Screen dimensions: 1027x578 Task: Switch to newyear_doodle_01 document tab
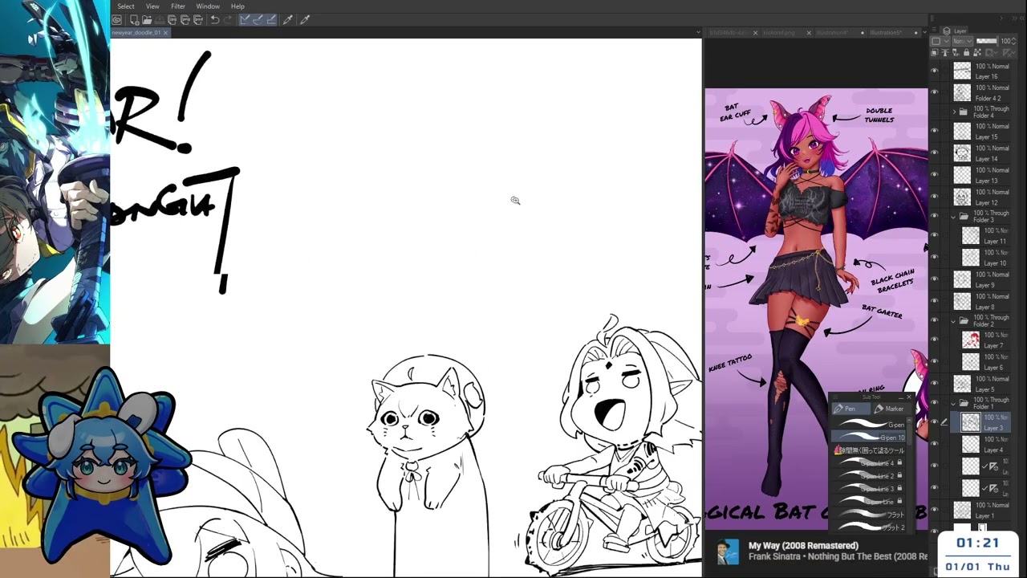coord(136,33)
